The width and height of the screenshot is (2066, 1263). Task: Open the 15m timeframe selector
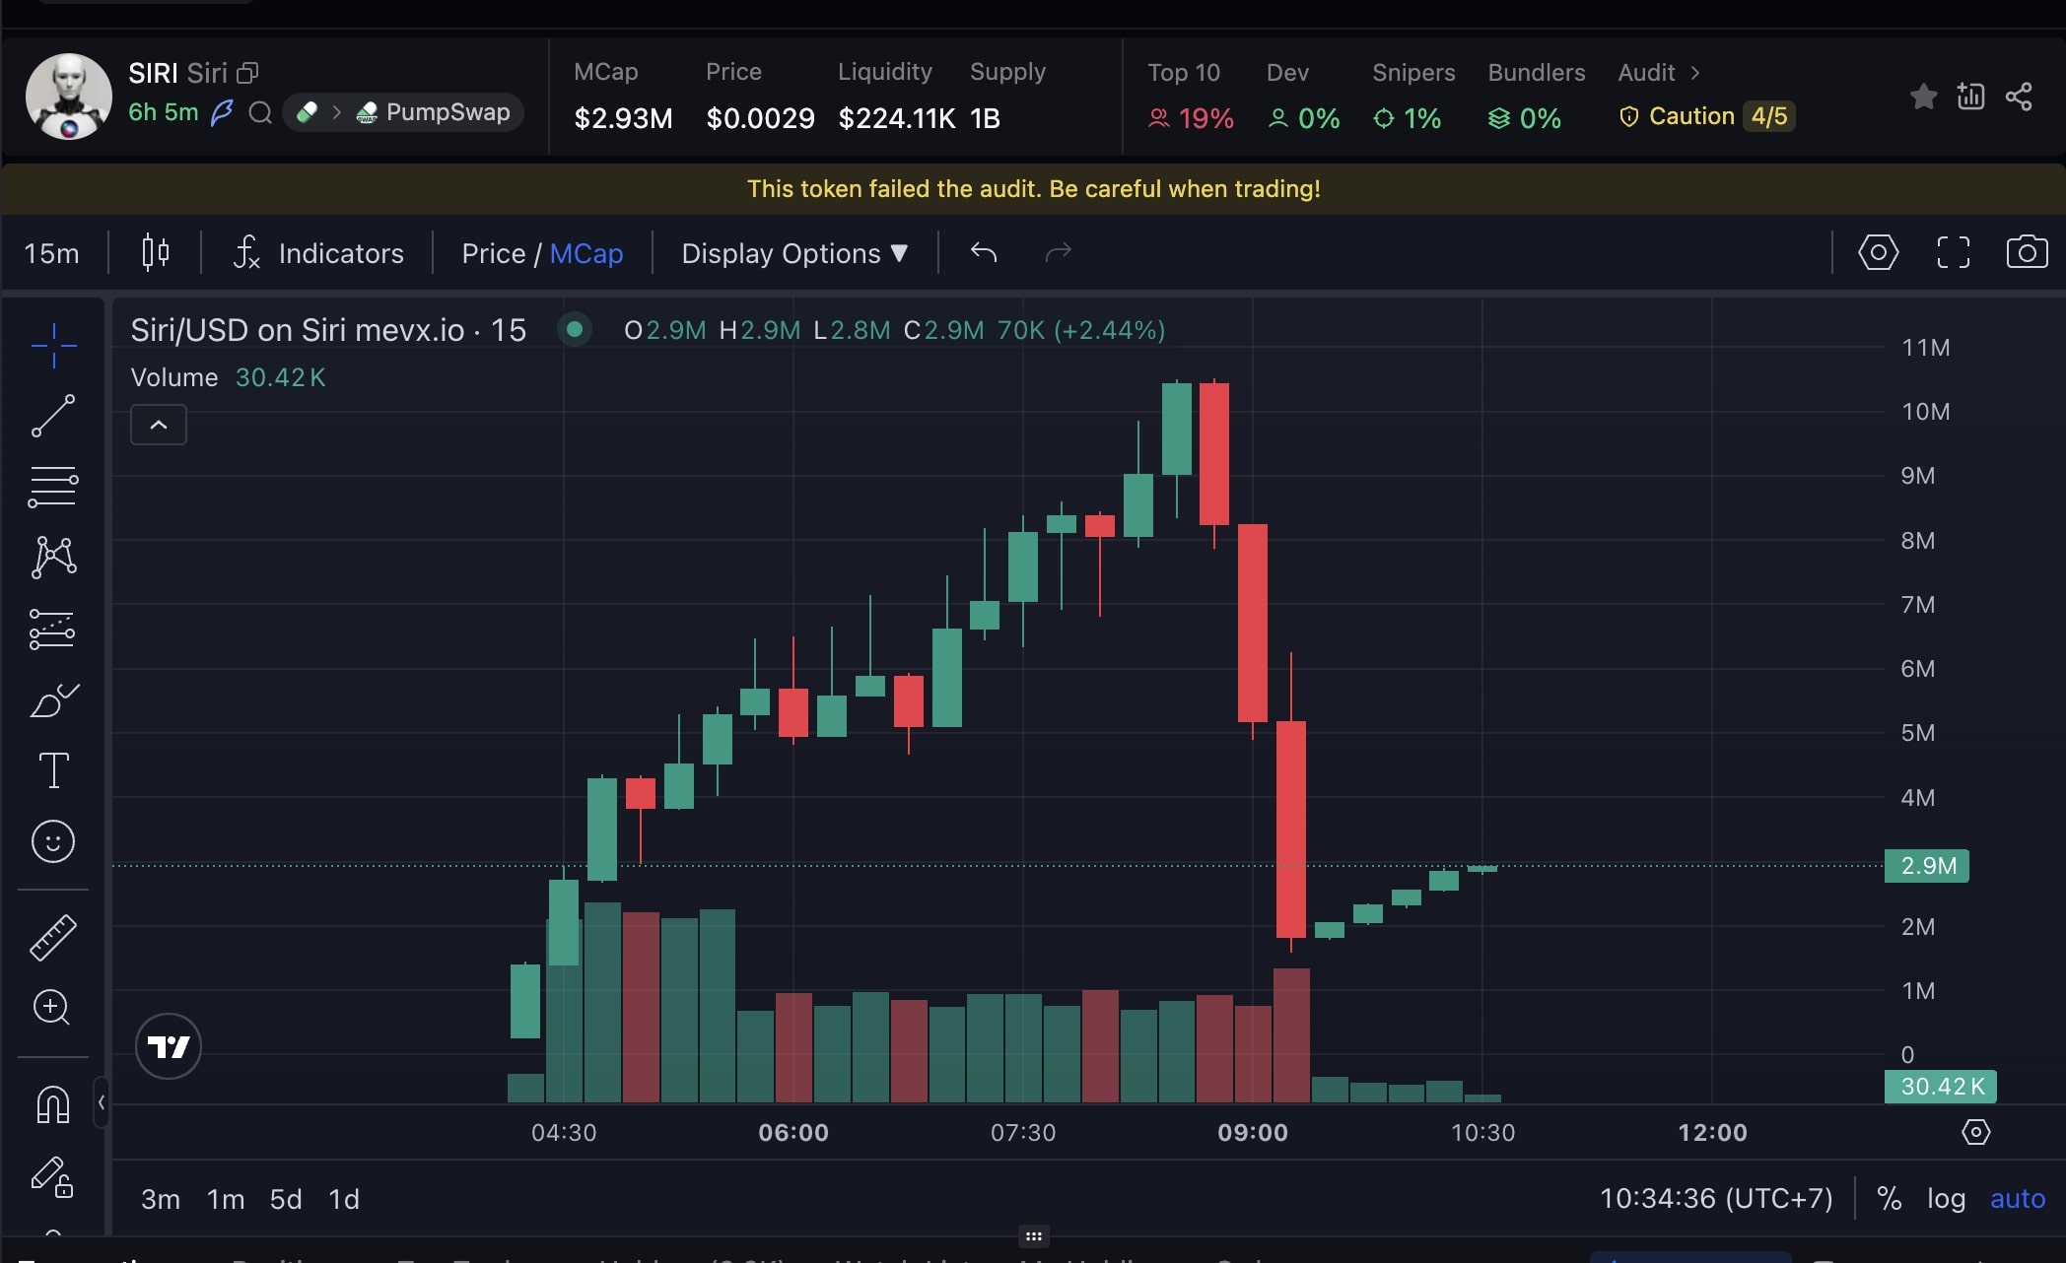tap(51, 253)
